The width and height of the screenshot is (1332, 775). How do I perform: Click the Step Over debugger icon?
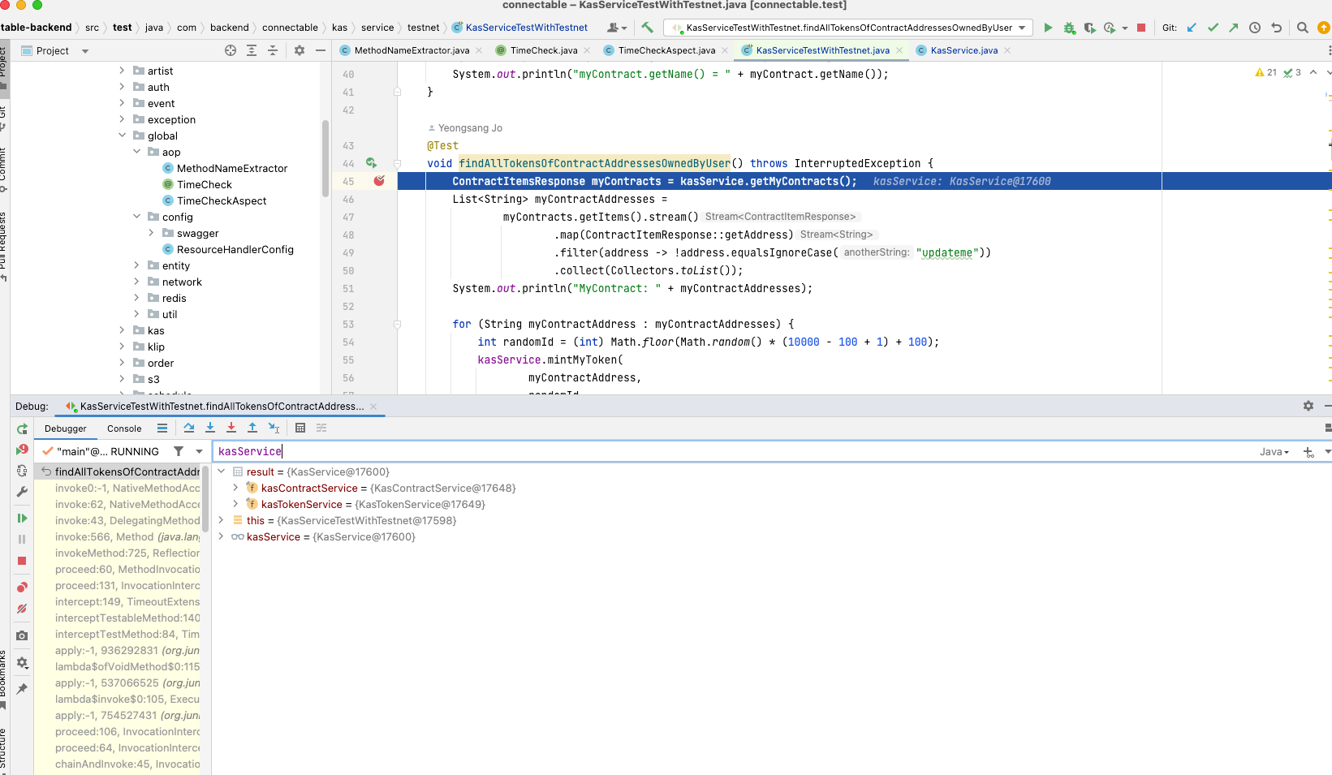189,428
